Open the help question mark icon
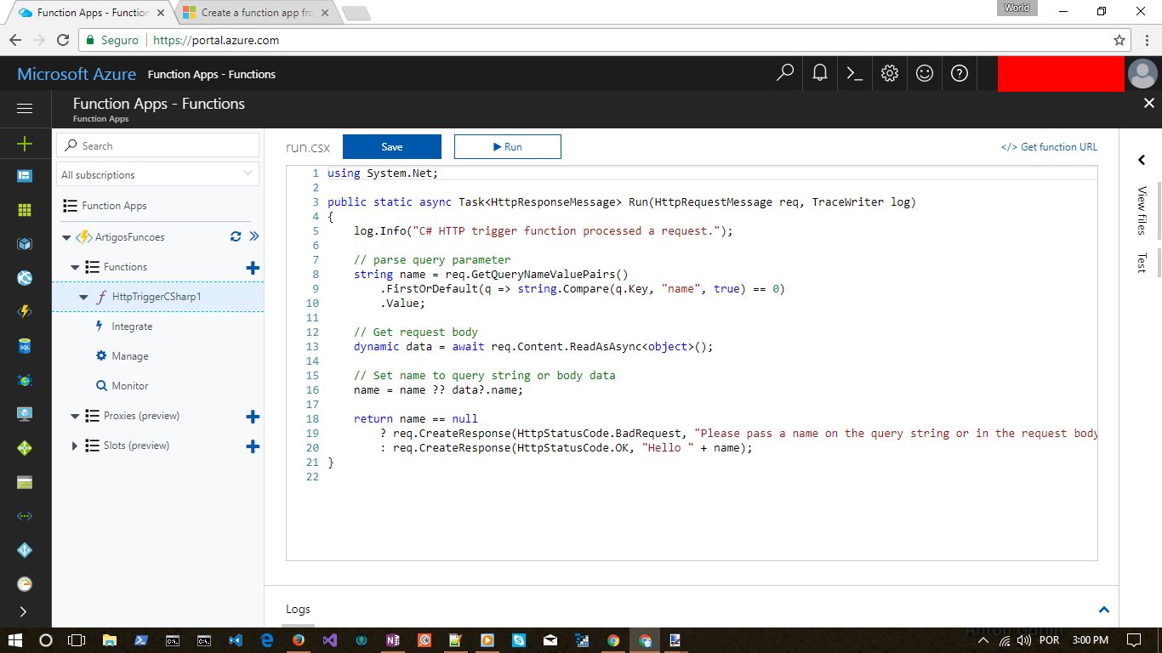 point(960,73)
